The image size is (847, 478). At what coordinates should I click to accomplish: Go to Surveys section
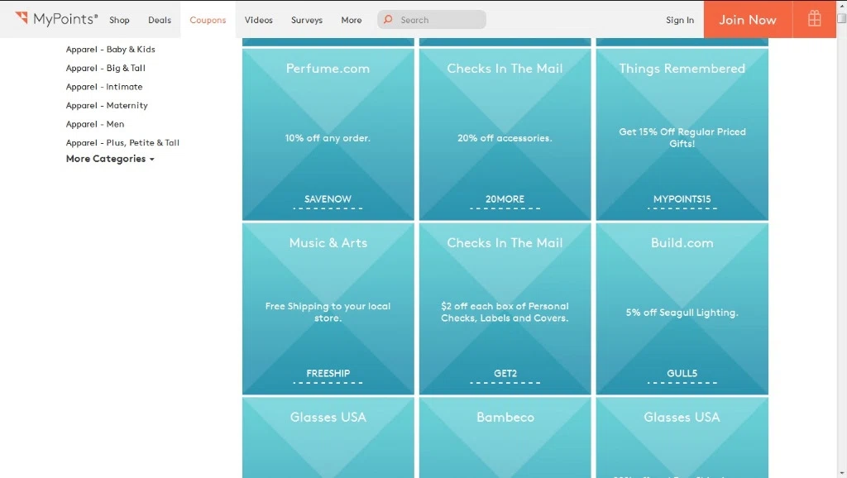pyautogui.click(x=307, y=20)
